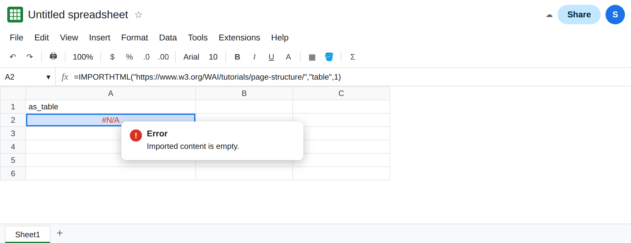This screenshot has width=631, height=243.
Task: Open the Extensions menu
Action: pyautogui.click(x=239, y=37)
